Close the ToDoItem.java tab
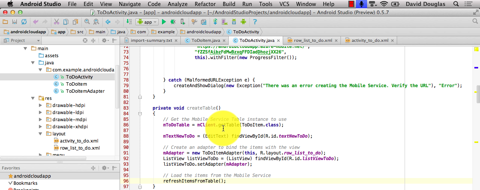This screenshot has height=190, width=480. click(224, 40)
